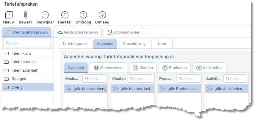Open the Reiskosten tarieven tab
255x121 pixels.
[x=77, y=32]
